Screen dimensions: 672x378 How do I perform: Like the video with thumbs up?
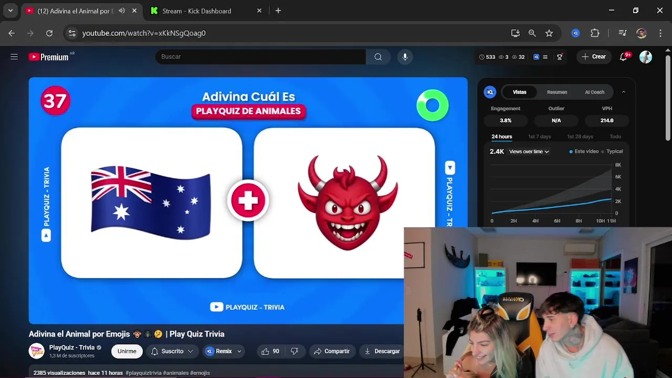point(270,351)
